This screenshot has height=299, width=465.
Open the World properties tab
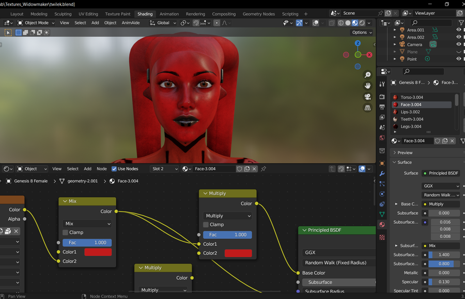tap(382, 138)
